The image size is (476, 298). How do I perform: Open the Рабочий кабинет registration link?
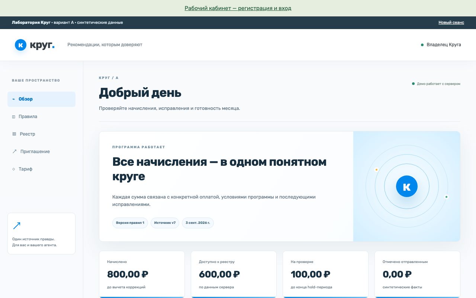(238, 8)
